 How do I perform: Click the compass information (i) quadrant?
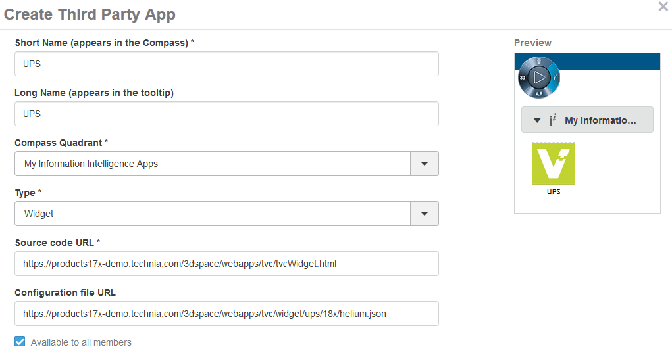[554, 78]
